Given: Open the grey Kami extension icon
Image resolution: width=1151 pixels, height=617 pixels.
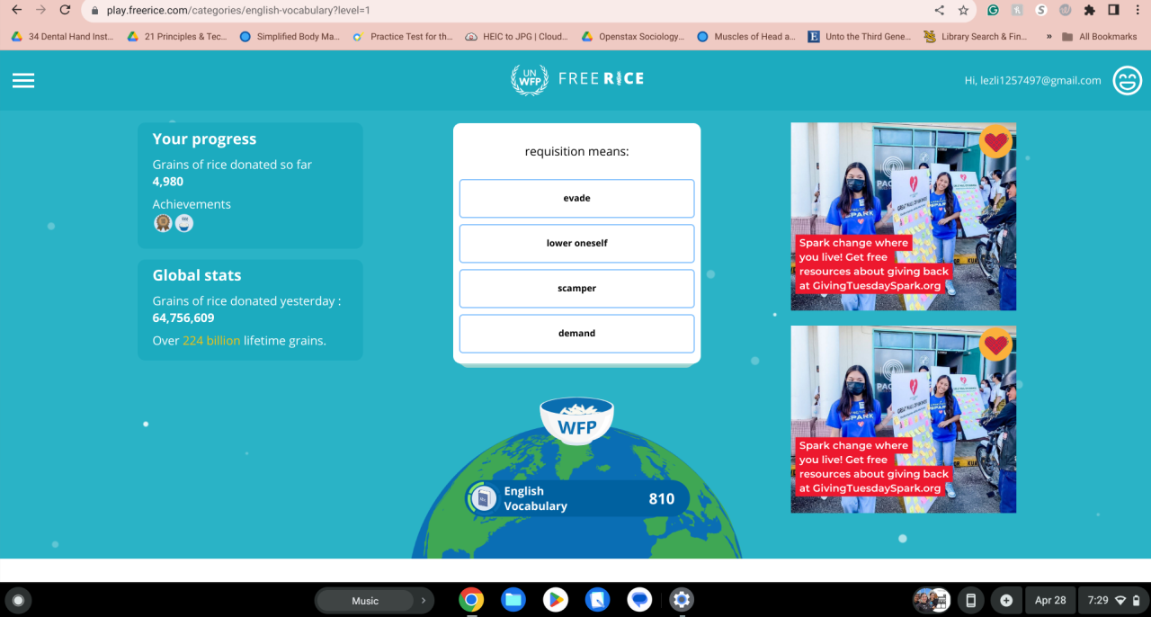Looking at the screenshot, I should coord(1017,11).
